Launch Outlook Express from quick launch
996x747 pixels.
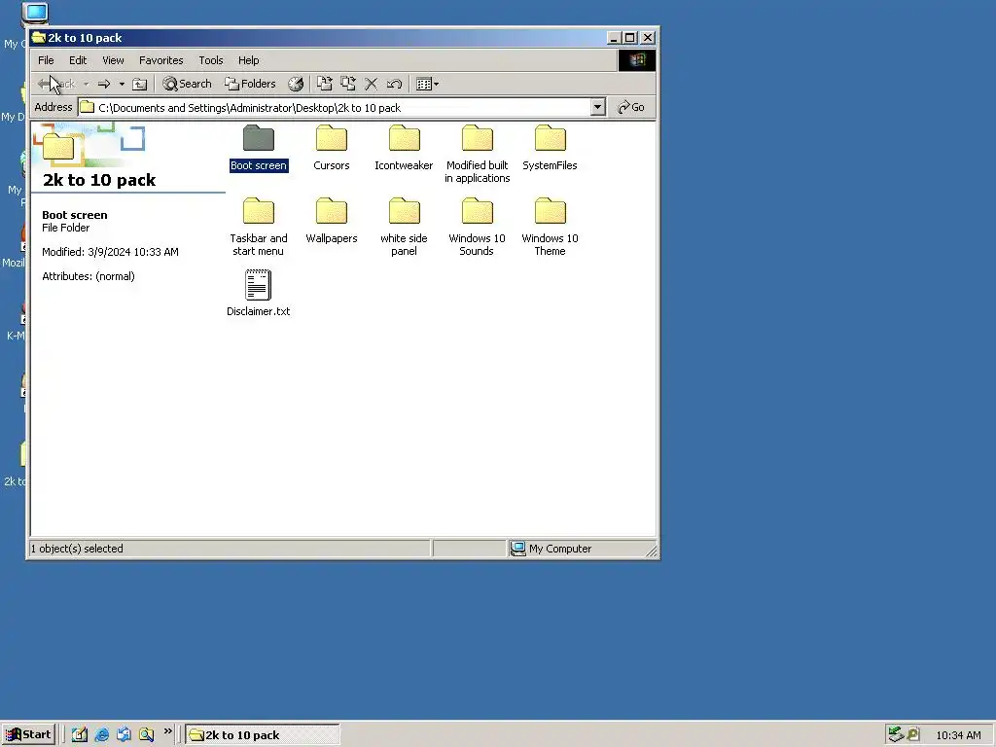124,735
